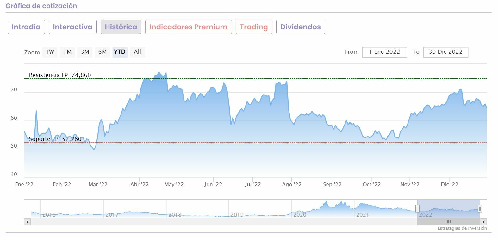The height and width of the screenshot is (238, 498).
Task: Open the Indicadores Premium tab
Action: [188, 27]
